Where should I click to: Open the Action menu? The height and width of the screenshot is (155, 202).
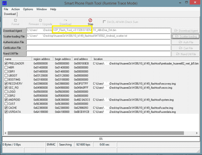(16, 9)
